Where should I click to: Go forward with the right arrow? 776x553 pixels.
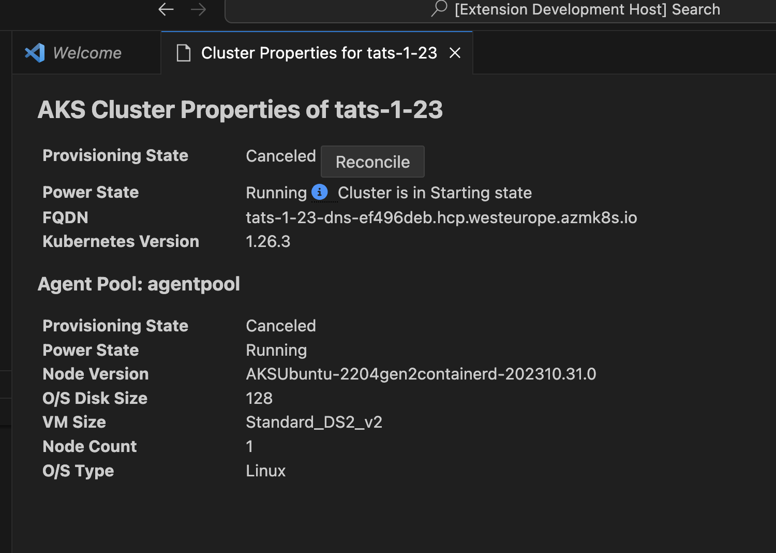click(198, 9)
